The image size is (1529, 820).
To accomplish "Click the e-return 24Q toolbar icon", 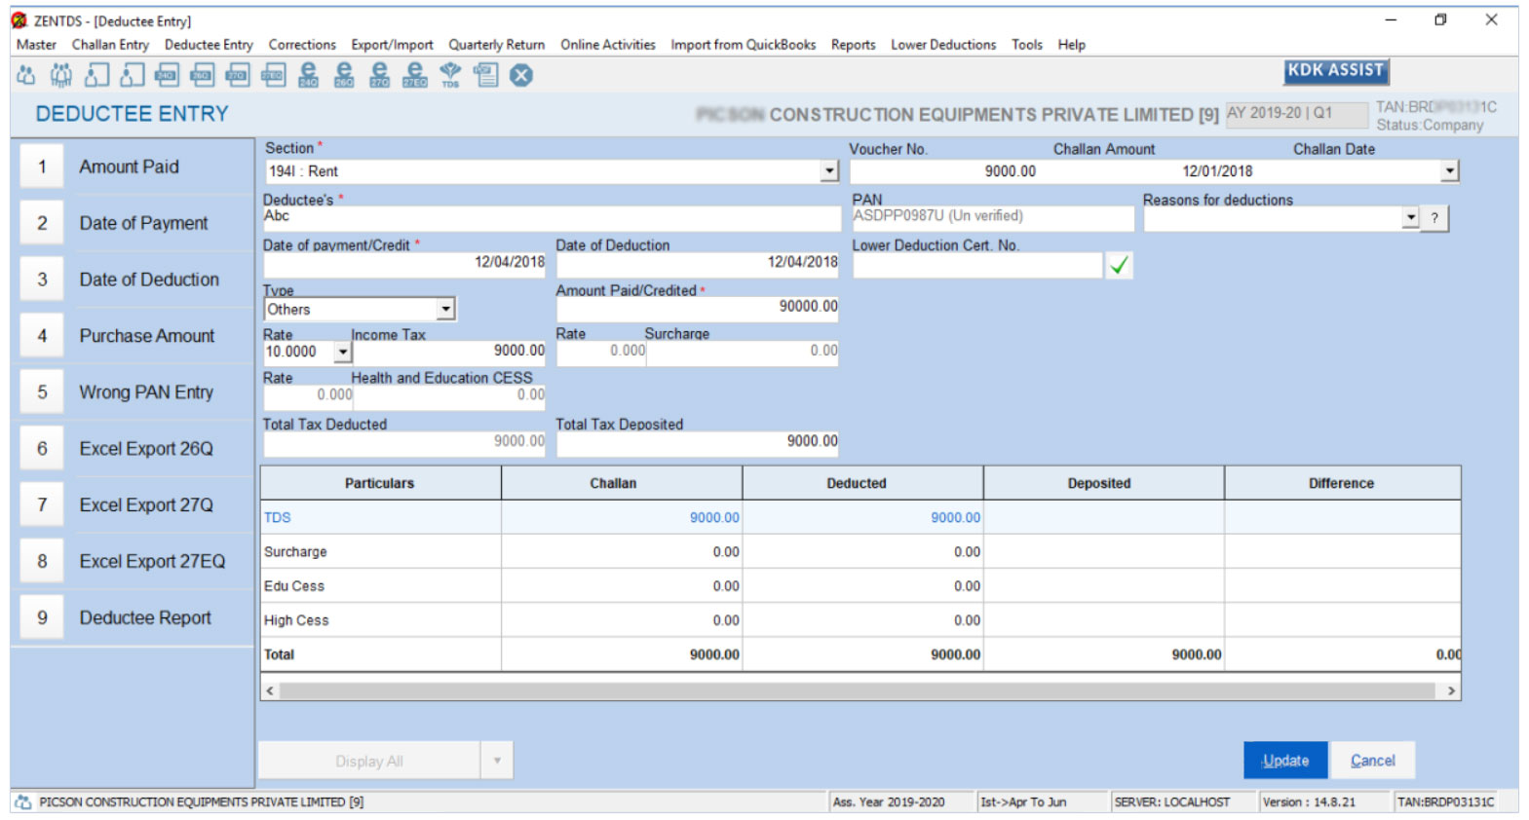I will coord(308,75).
